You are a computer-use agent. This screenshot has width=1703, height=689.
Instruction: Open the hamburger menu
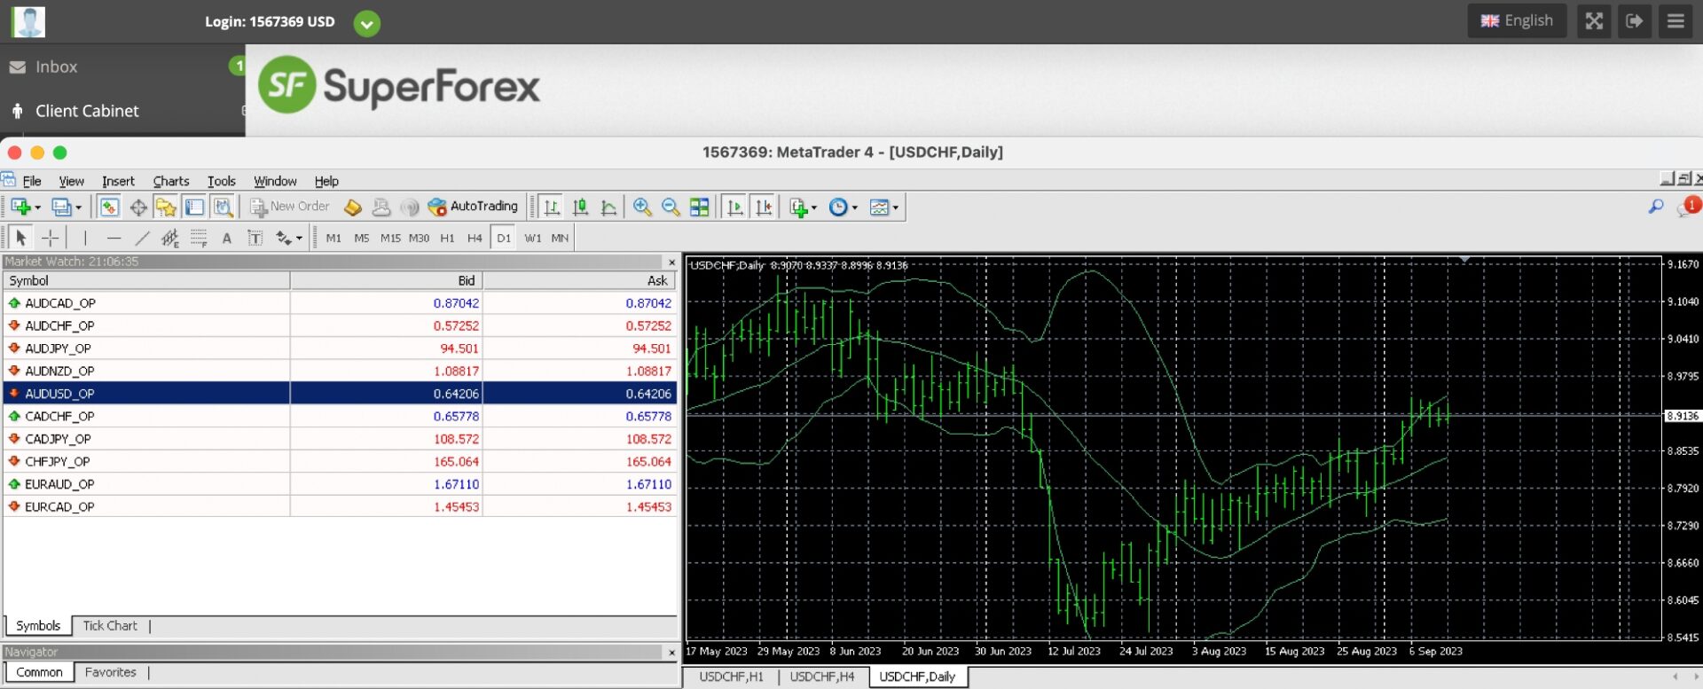tap(1676, 20)
